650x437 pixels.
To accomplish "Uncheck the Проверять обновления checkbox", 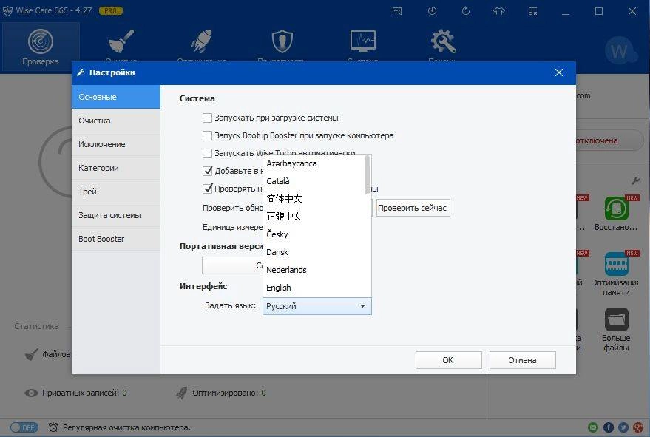I will coord(208,189).
